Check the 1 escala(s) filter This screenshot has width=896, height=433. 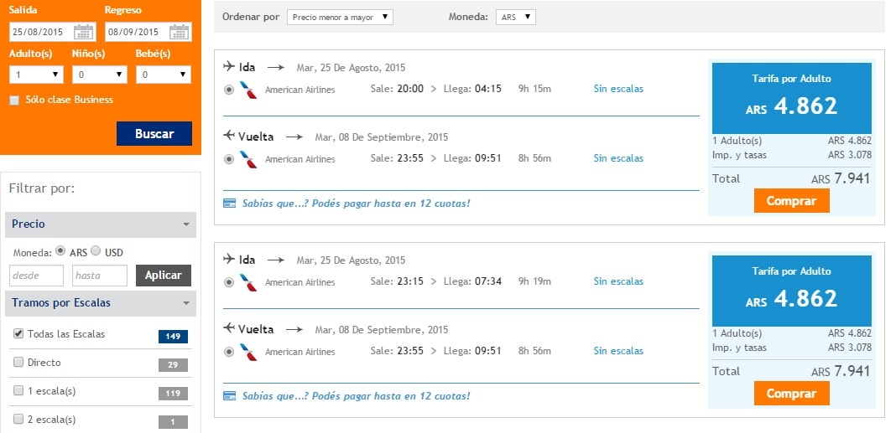click(18, 391)
